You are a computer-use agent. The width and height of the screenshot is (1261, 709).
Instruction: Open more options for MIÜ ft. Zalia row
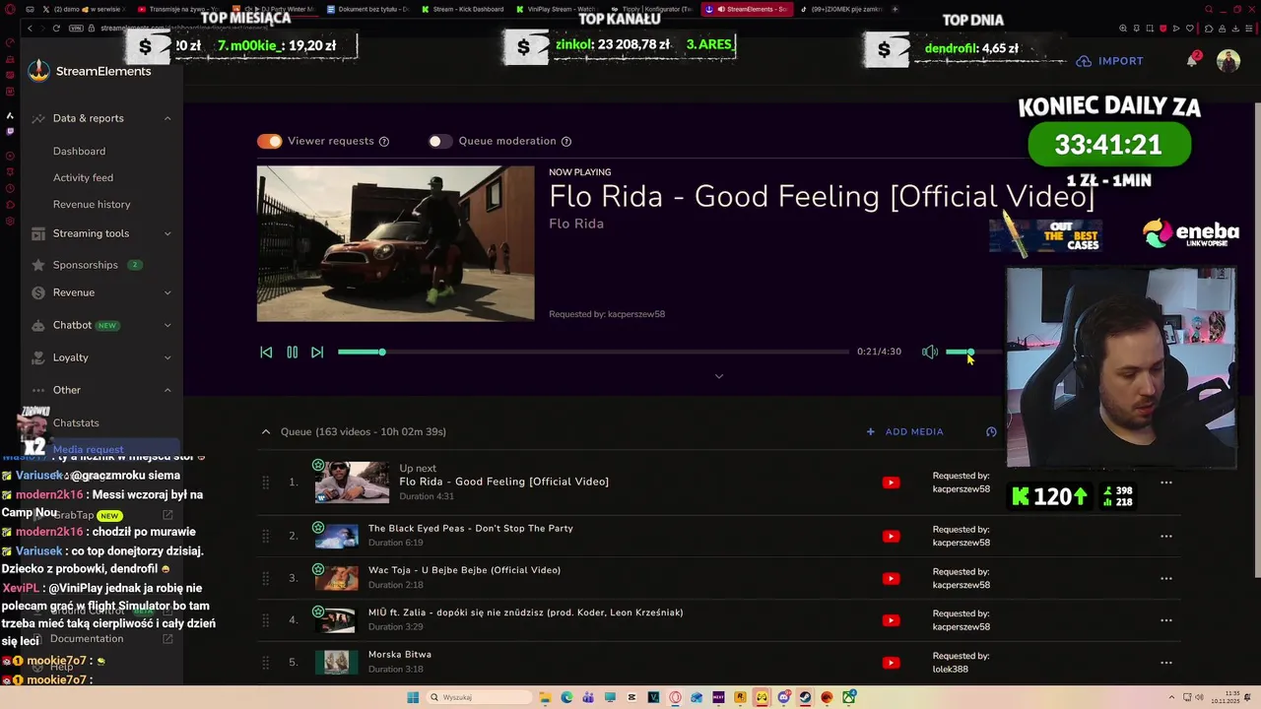[x=1166, y=620]
